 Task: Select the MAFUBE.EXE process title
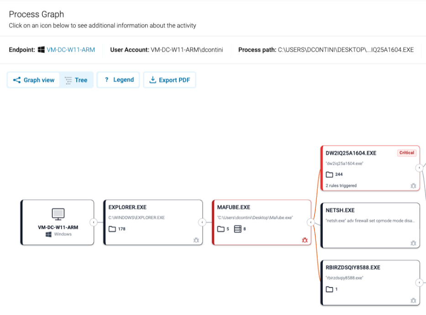click(x=234, y=207)
